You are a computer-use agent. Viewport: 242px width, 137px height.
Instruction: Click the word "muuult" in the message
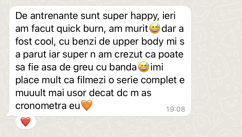(x=31, y=93)
